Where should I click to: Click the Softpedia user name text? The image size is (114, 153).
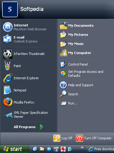pyautogui.click(x=32, y=9)
